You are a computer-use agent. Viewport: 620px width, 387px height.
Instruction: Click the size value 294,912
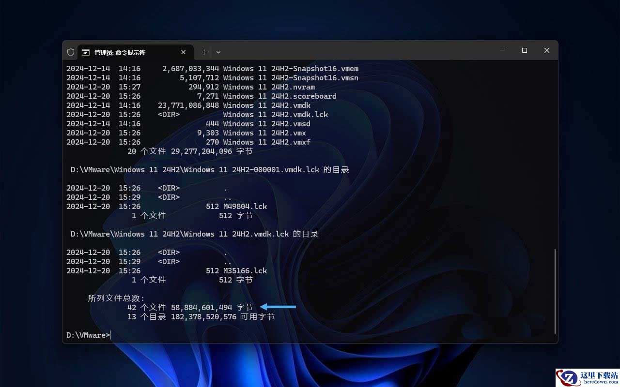click(x=204, y=87)
